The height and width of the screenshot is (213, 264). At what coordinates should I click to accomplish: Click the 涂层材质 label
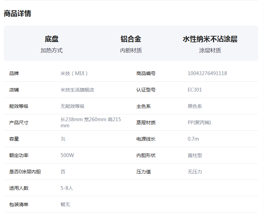click(210, 51)
